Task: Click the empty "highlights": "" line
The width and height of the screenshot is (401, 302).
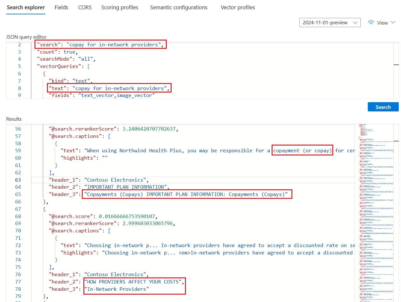Action: click(84, 158)
